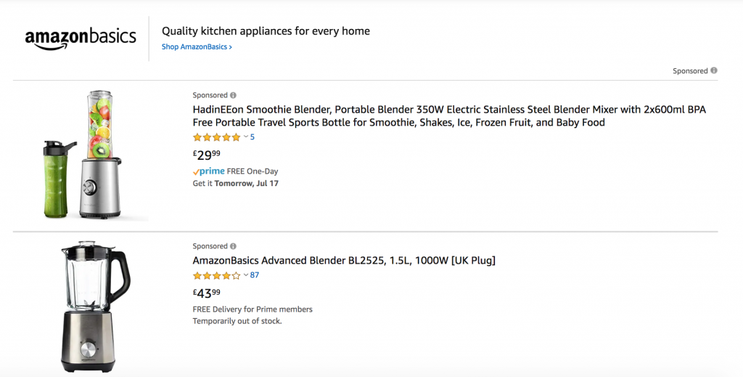The width and height of the screenshot is (743, 377).
Task: Click "Quality kitchen appliances for every home" headline
Action: pos(266,31)
